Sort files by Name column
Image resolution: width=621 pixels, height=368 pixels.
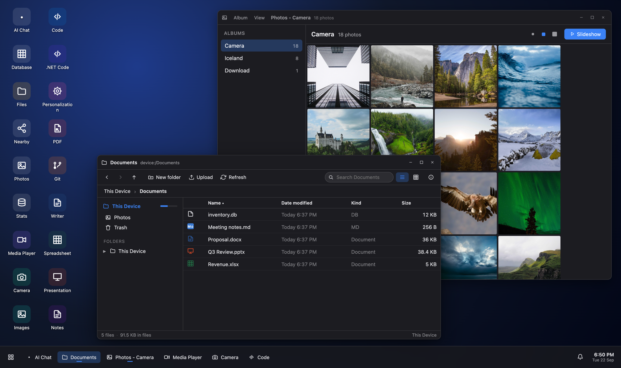click(216, 203)
